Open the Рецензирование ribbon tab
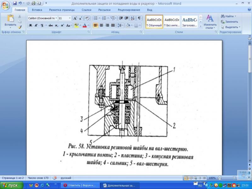 point(129,10)
